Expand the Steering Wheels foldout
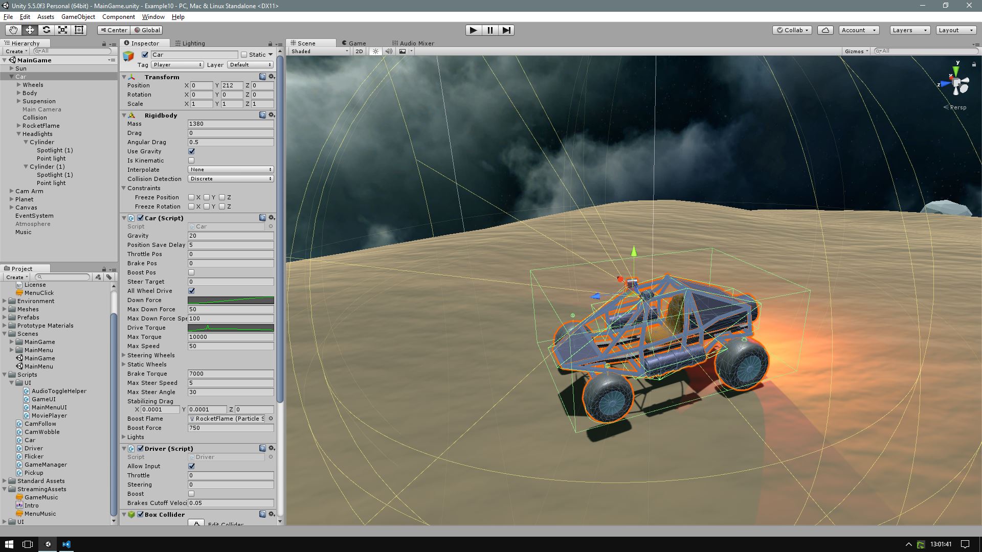982x552 pixels. coord(124,355)
